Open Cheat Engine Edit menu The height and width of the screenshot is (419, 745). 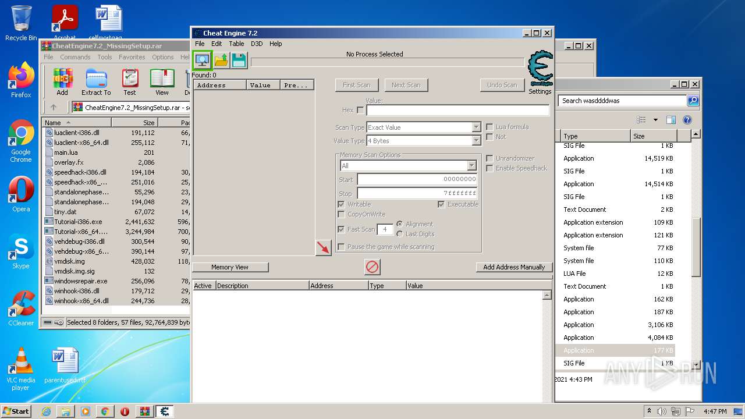click(x=217, y=44)
